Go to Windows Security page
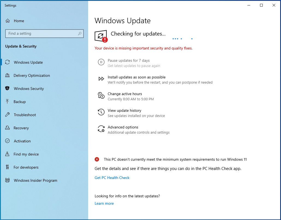281x220 pixels. point(44,89)
